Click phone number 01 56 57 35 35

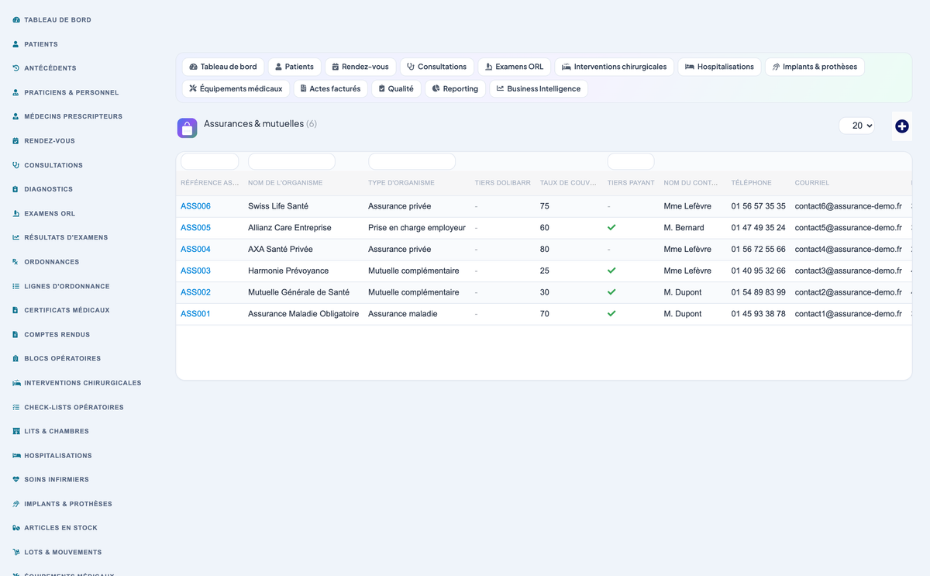[x=758, y=206]
